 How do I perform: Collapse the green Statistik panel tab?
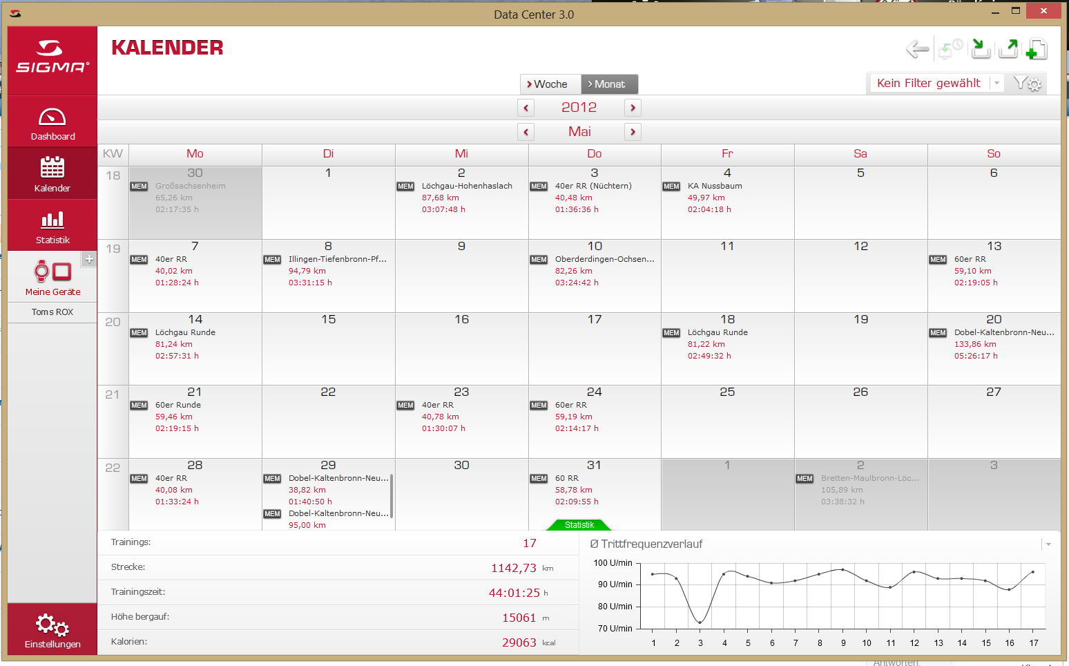tap(579, 525)
